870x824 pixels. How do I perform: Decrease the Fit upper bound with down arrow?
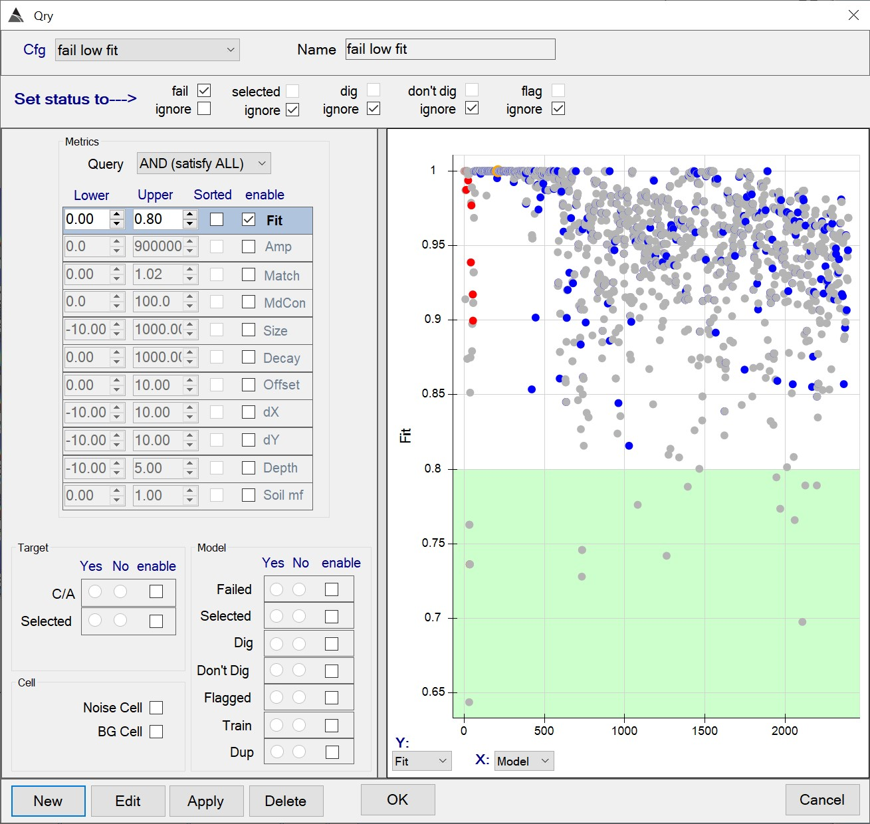pyautogui.click(x=190, y=225)
